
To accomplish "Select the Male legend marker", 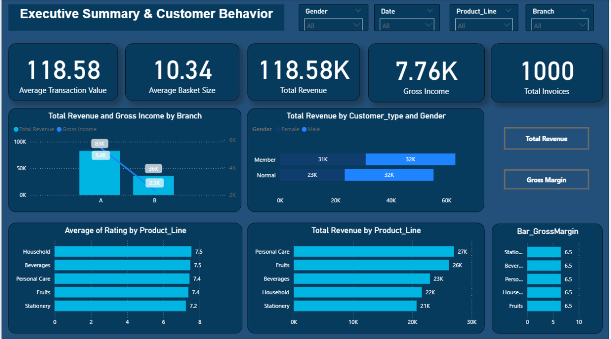I will pyautogui.click(x=304, y=130).
